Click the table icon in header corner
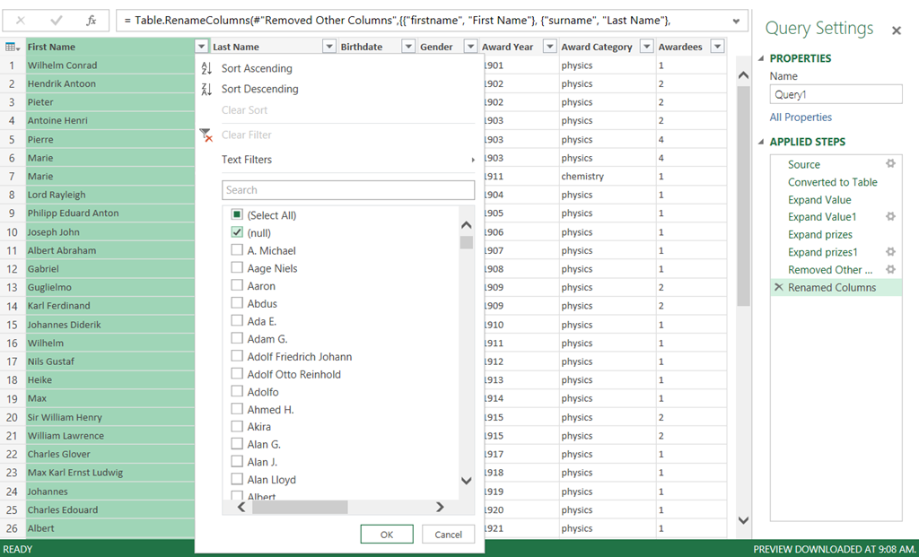Image resolution: width=919 pixels, height=557 pixels. 12,47
